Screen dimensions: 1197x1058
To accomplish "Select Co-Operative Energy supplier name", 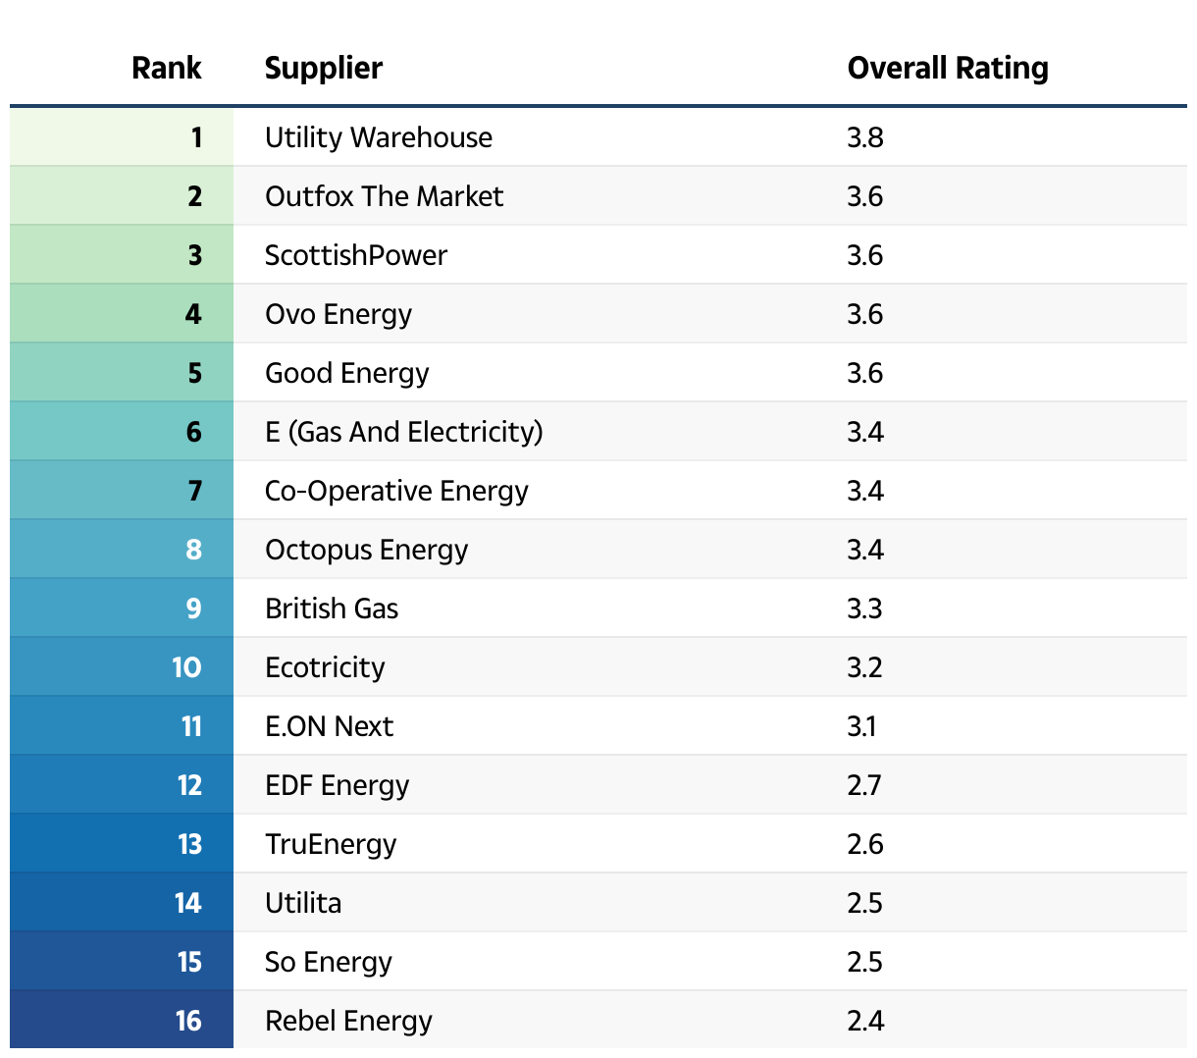I will point(396,491).
